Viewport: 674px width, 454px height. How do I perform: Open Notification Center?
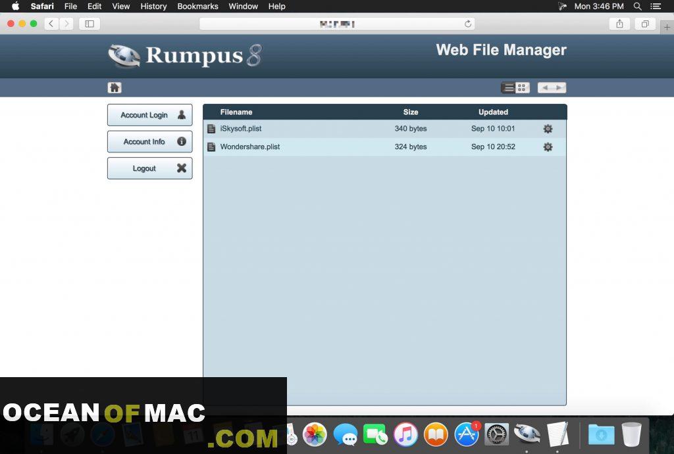(656, 6)
